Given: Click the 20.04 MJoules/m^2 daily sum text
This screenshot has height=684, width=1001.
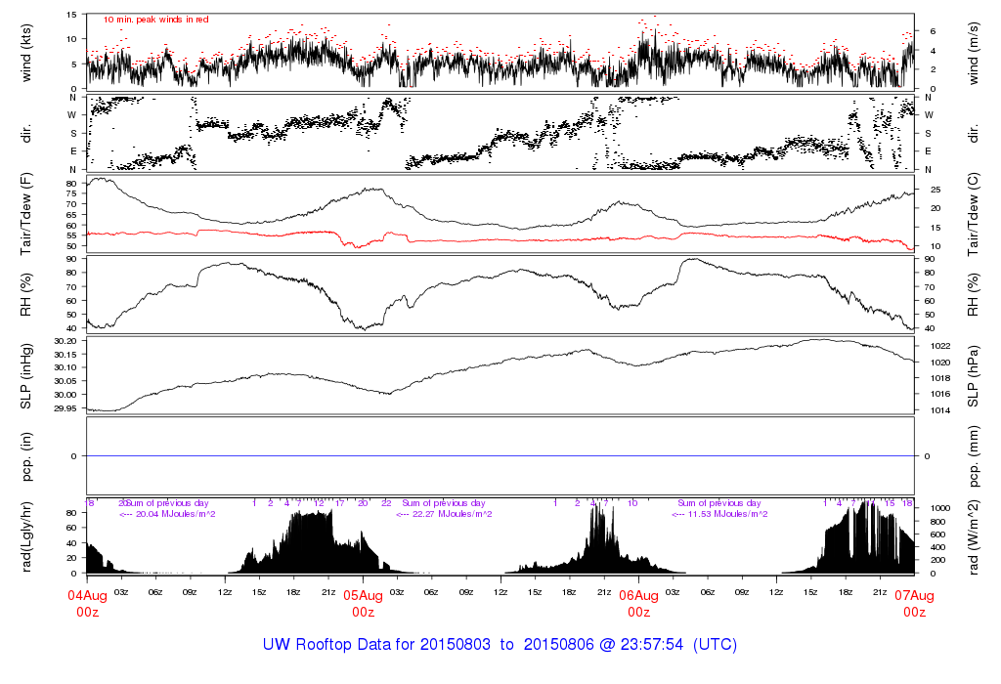Looking at the screenshot, I should (167, 514).
